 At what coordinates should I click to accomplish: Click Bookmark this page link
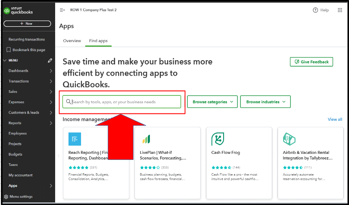click(29, 50)
